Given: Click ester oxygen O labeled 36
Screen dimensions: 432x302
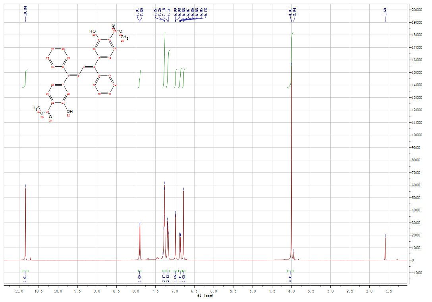Looking at the screenshot, I should [42, 113].
